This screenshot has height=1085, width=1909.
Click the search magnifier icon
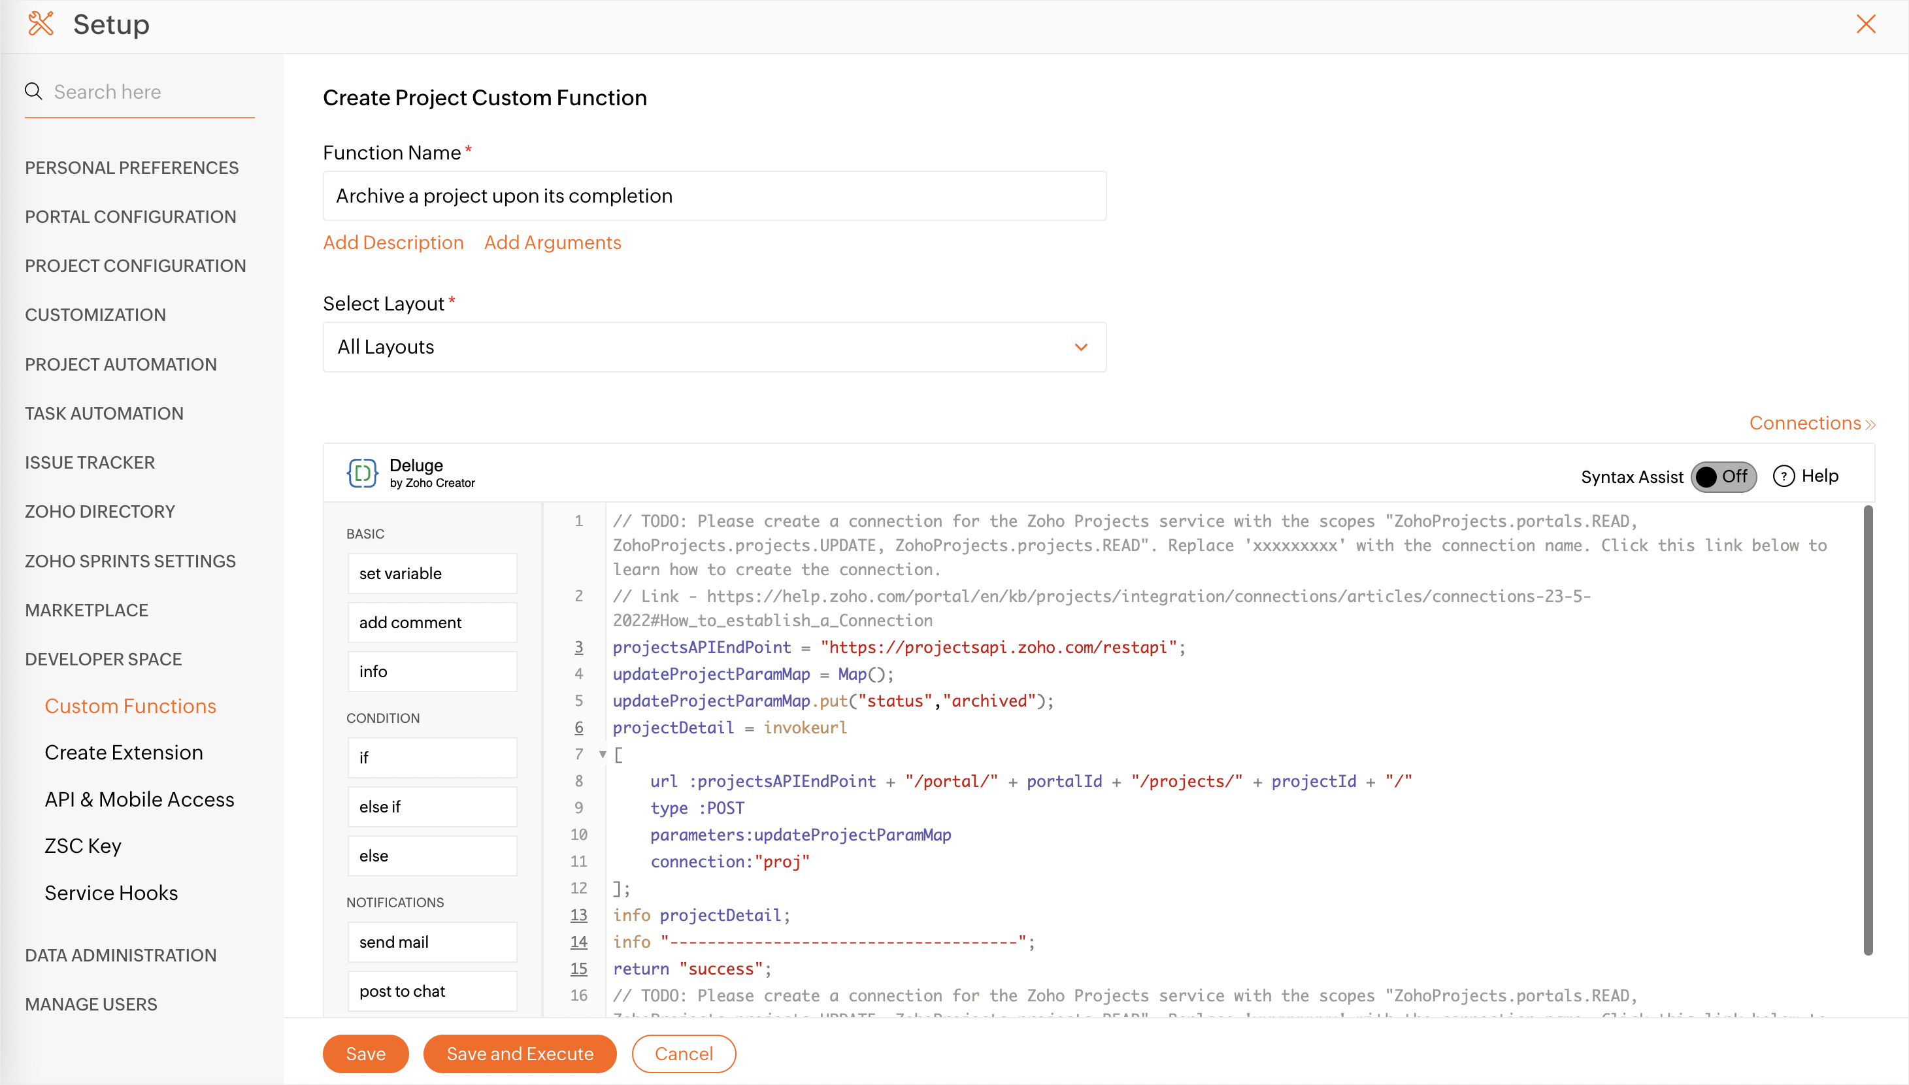(x=33, y=92)
